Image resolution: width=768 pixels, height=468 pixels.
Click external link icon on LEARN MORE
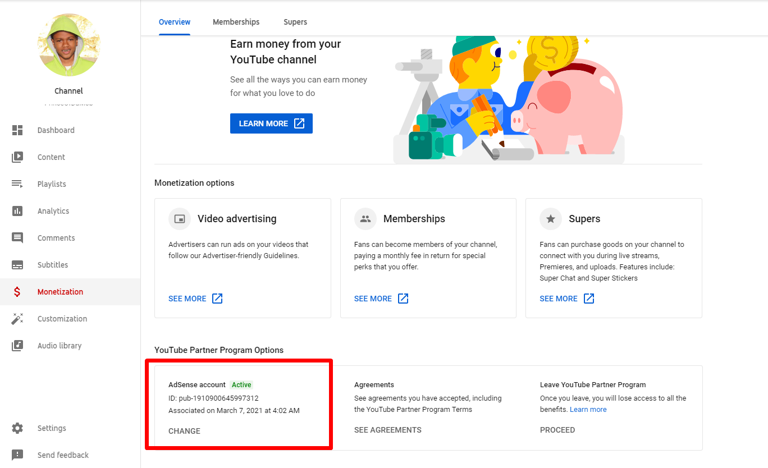tap(299, 123)
